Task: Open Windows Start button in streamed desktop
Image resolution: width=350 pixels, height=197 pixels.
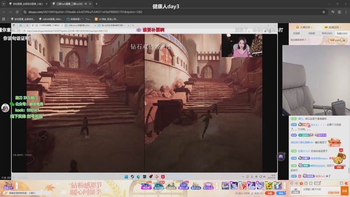Action: [x=126, y=177]
